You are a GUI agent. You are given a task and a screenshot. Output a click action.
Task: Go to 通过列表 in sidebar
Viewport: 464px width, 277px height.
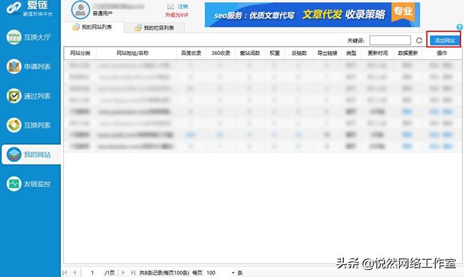pos(28,96)
